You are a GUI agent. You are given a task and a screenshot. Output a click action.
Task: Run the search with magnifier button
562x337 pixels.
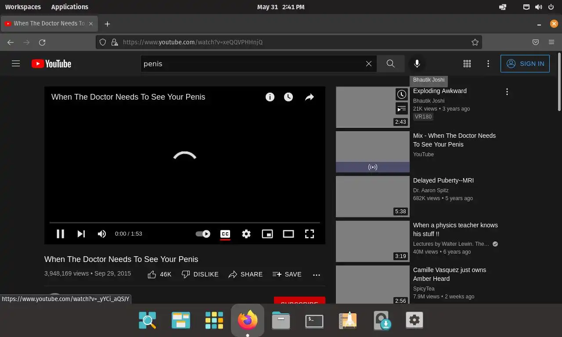[390, 64]
